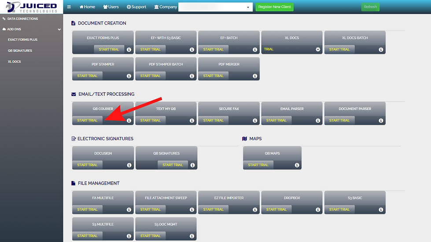View DocuSign info icon
This screenshot has width=431, height=242.
coord(129,165)
